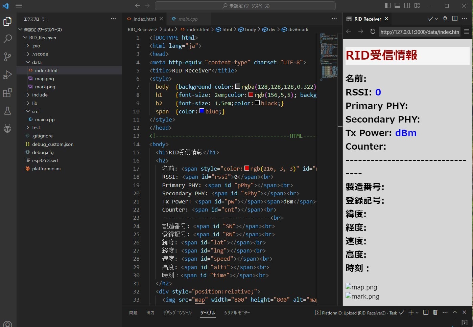
Task: Select RID Receiver preview tab
Action: (368, 19)
